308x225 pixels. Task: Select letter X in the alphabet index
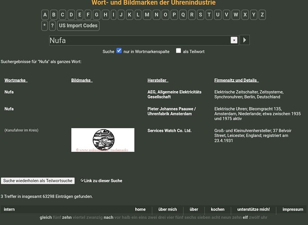click(245, 15)
